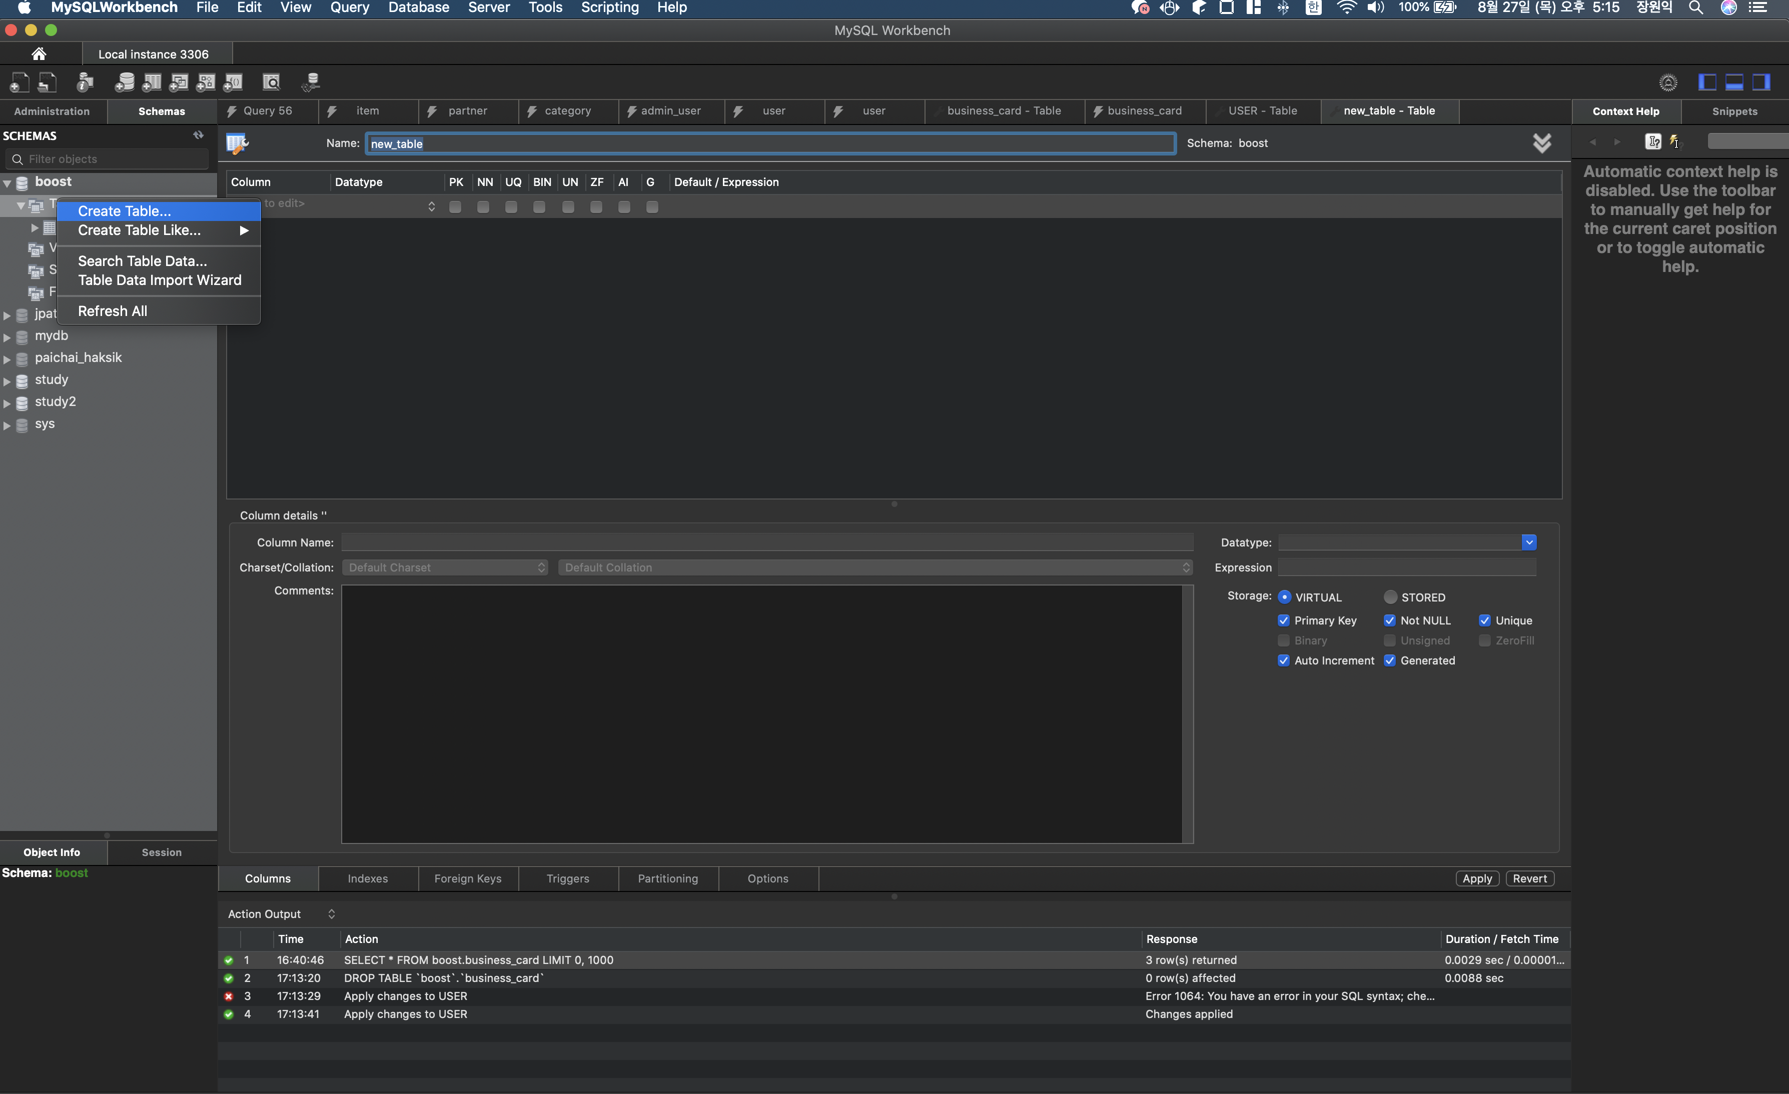Uncheck the Primary Key checkbox
This screenshot has width=1789, height=1094.
1283,620
